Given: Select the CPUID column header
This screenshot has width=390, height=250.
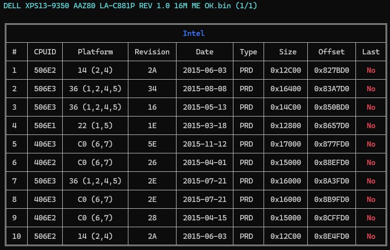Looking at the screenshot, I should coord(45,51).
